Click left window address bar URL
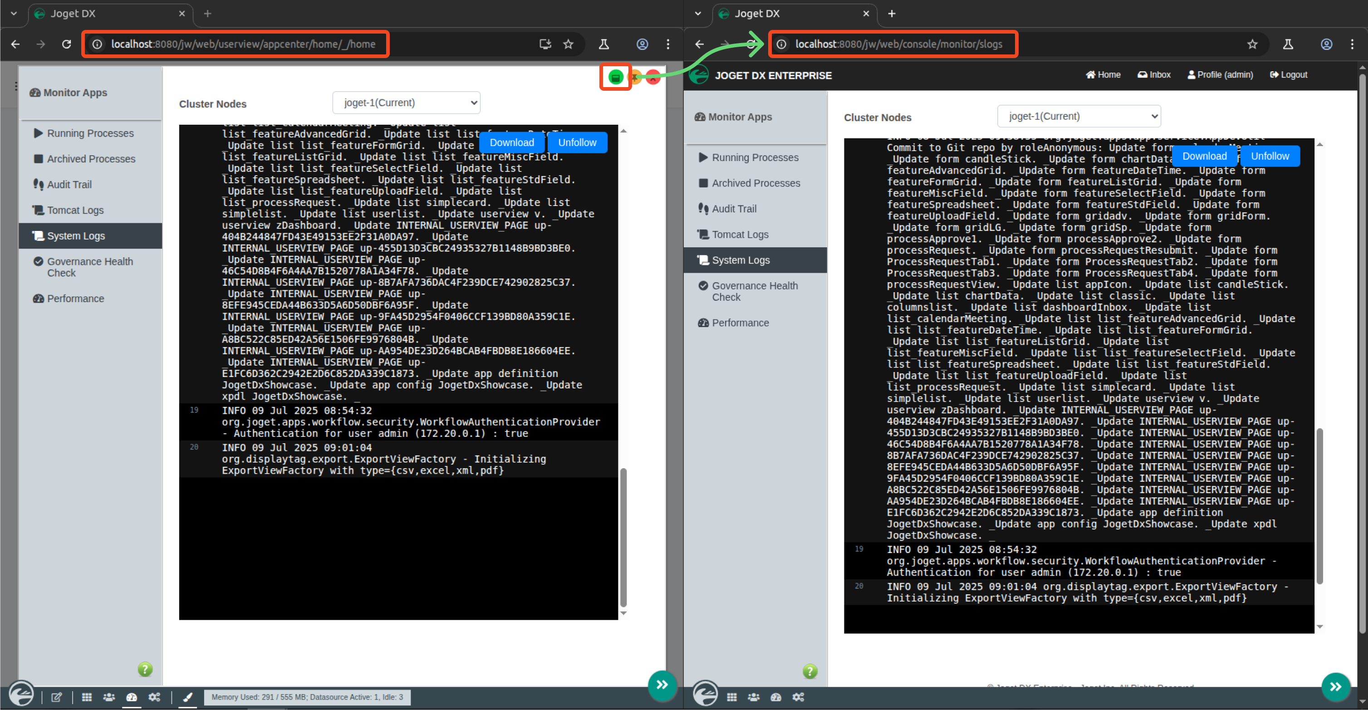 point(243,44)
